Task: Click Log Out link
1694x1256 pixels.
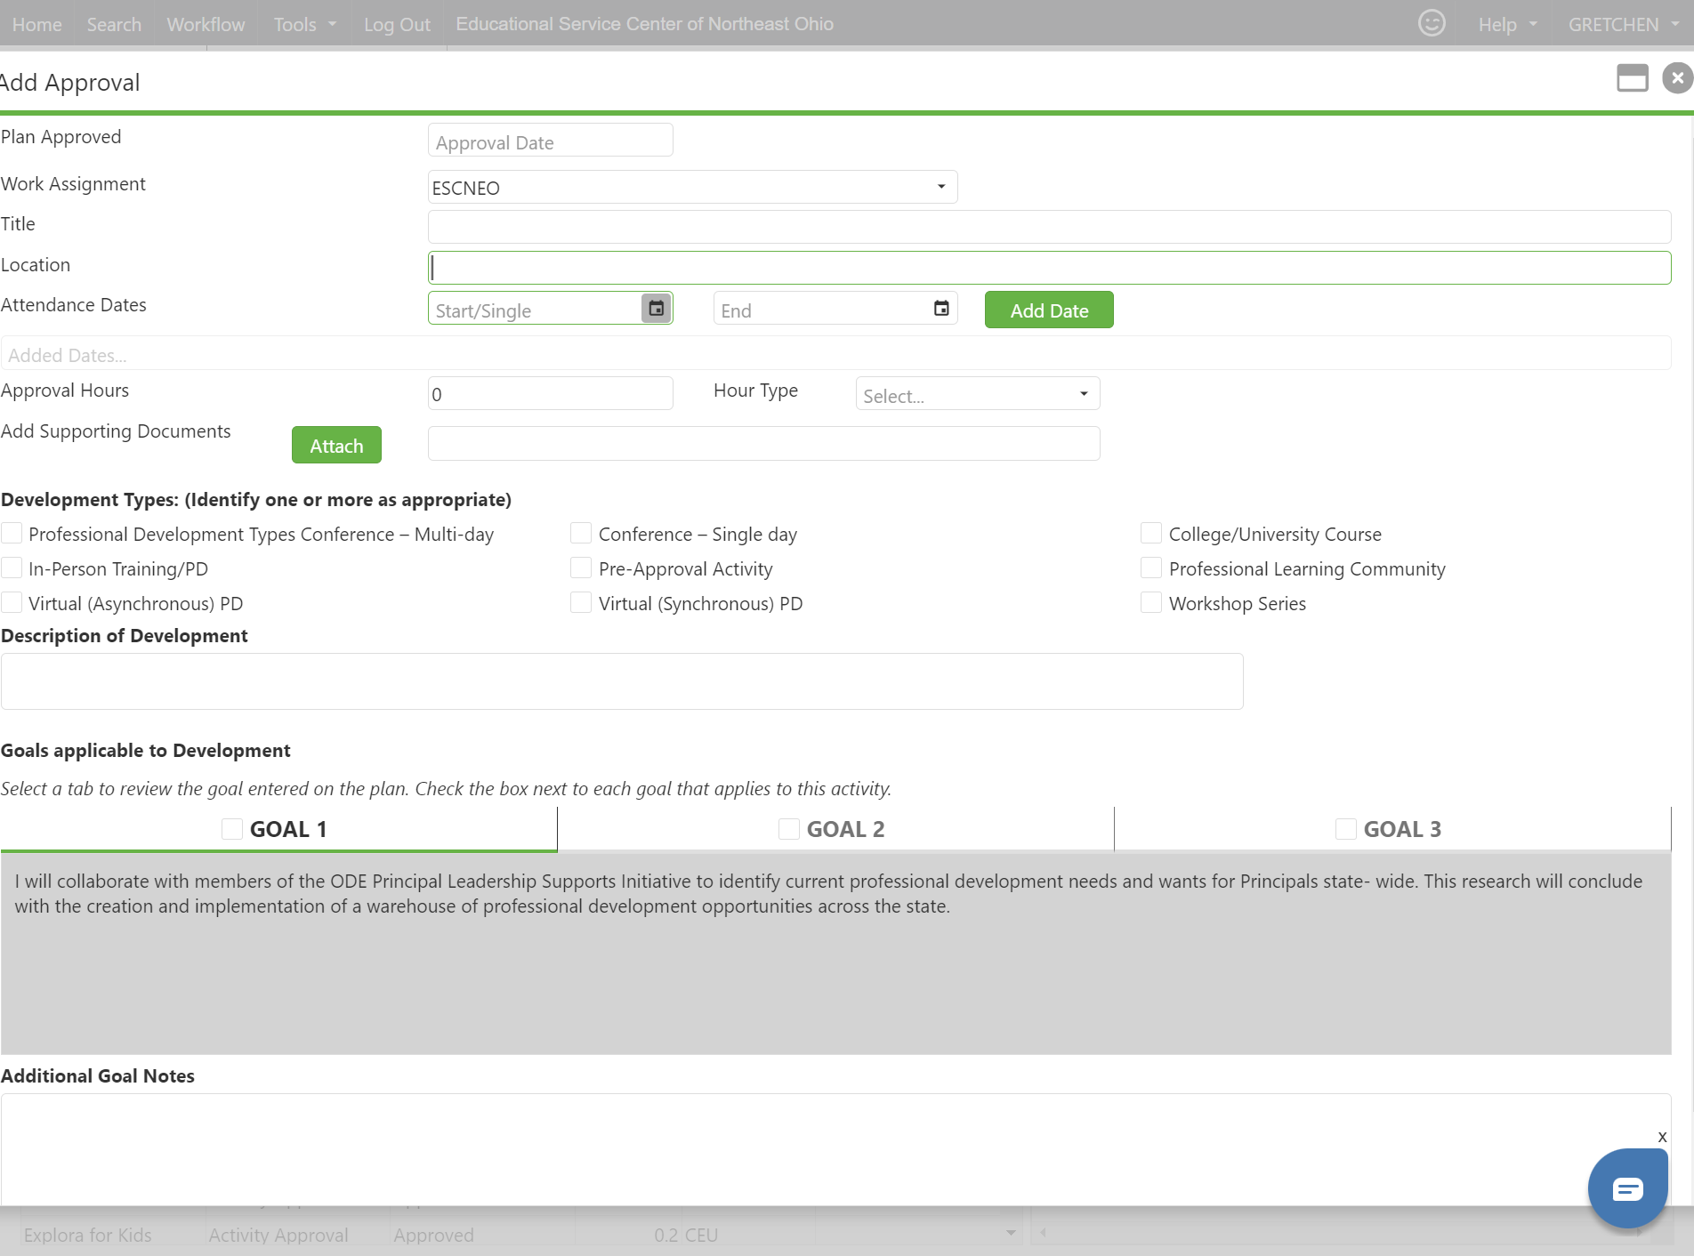Action: (397, 24)
